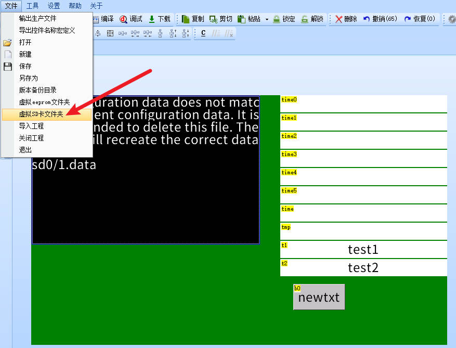Select the t1 text control showing test1
The width and height of the screenshot is (456, 348).
tap(363, 250)
